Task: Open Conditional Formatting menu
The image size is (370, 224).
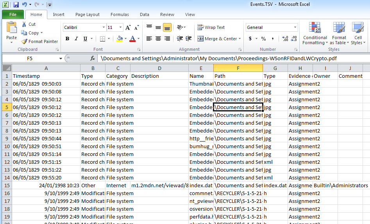Action: [315, 33]
